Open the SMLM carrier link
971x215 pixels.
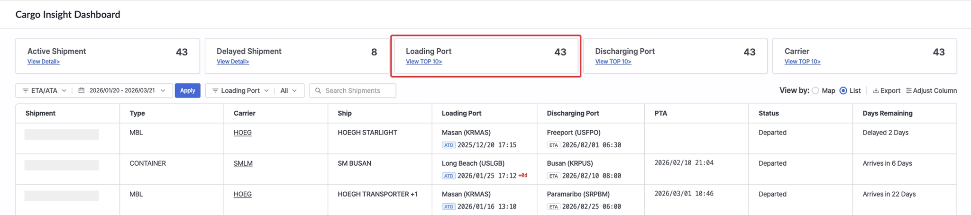243,163
